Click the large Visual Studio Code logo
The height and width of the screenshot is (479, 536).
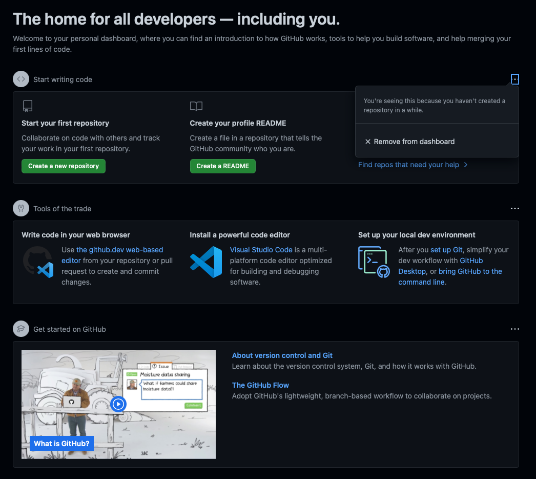(206, 262)
